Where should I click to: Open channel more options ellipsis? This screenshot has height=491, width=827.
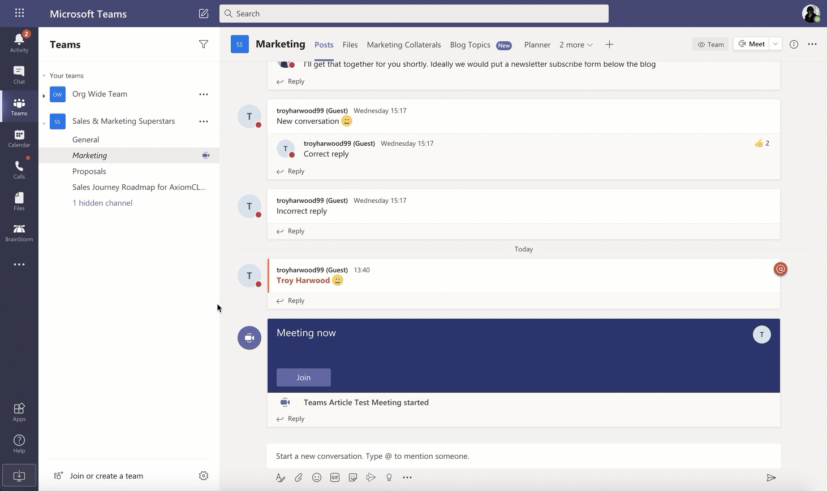pos(812,44)
